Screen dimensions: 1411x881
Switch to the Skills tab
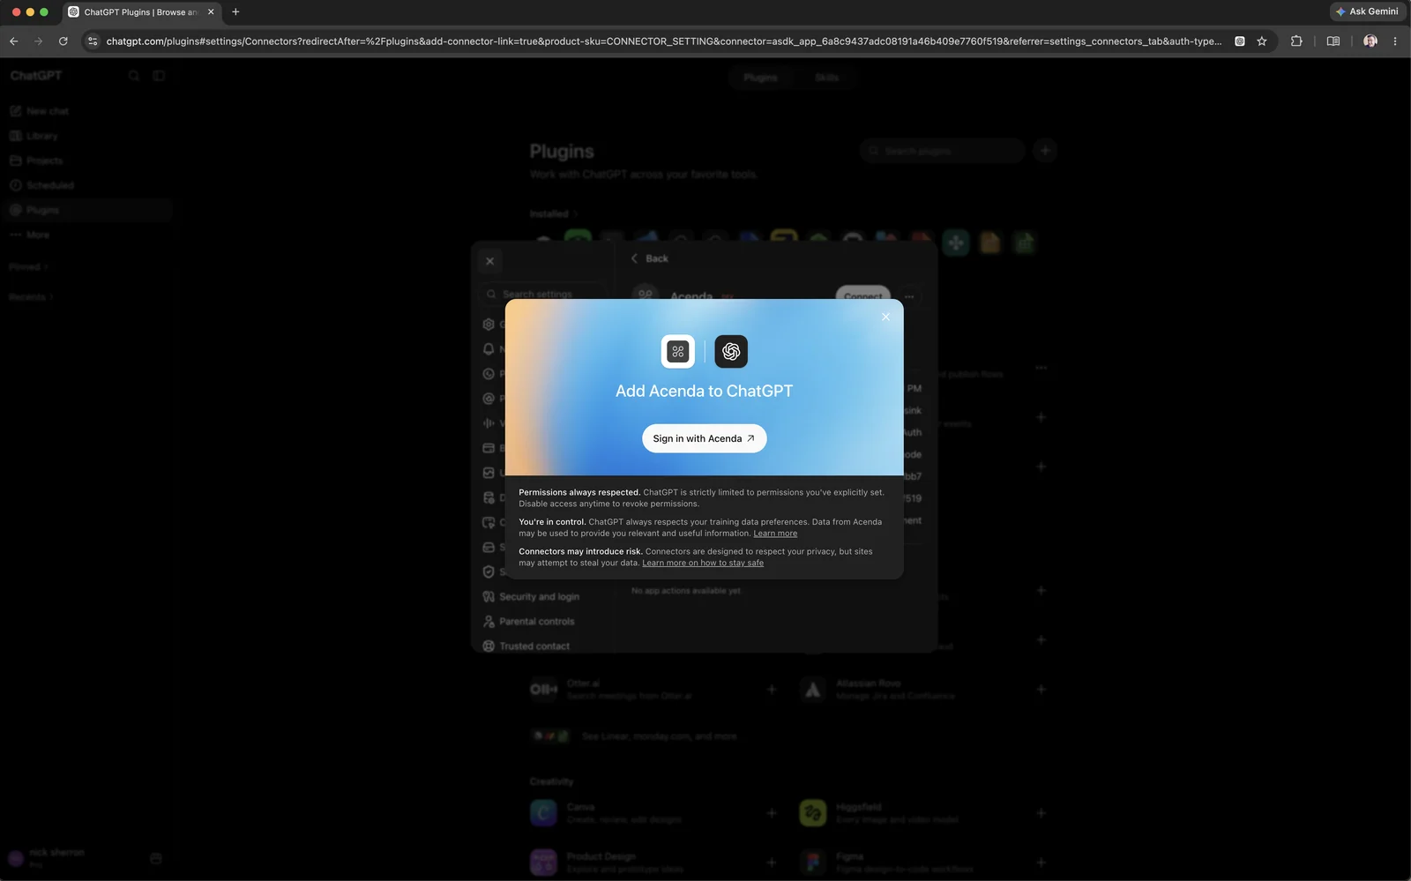826,78
